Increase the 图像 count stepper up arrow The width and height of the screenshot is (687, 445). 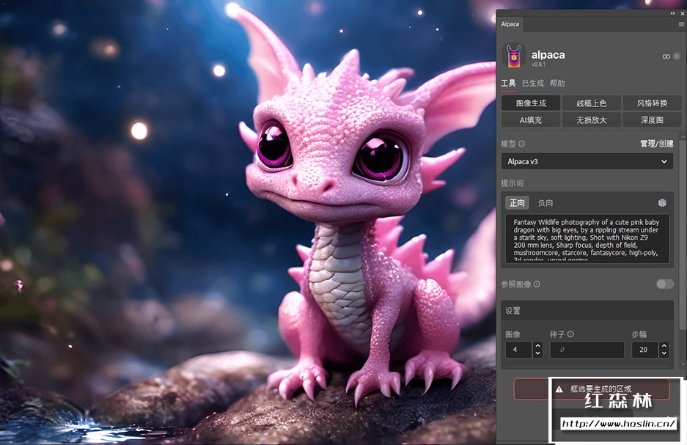[537, 346]
